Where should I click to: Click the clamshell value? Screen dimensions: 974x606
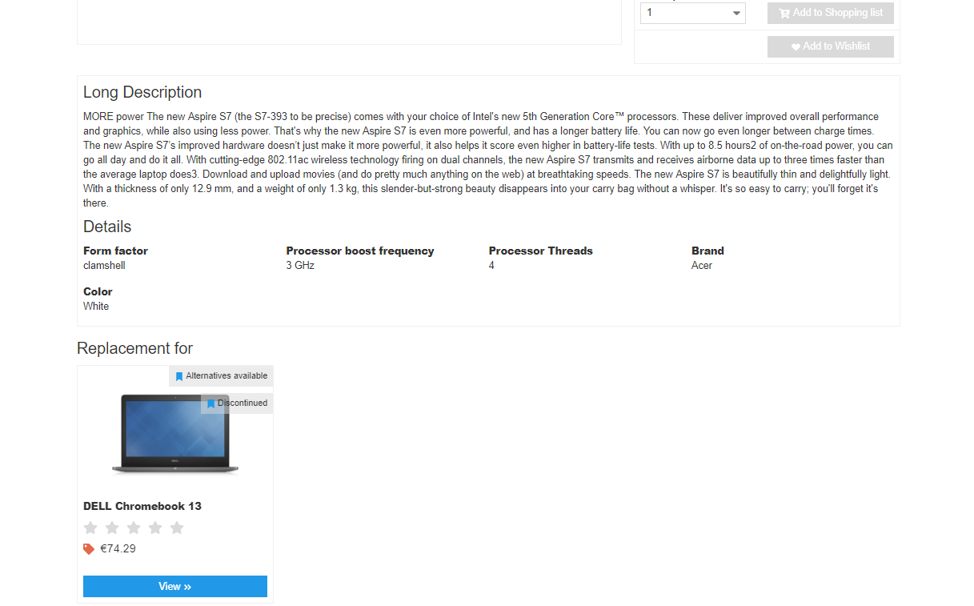(104, 265)
